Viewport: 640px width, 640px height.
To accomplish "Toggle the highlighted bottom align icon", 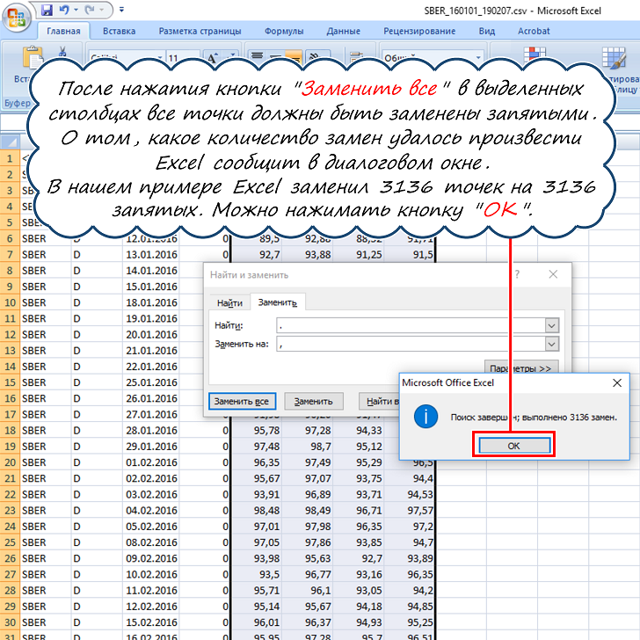I will tap(294, 57).
